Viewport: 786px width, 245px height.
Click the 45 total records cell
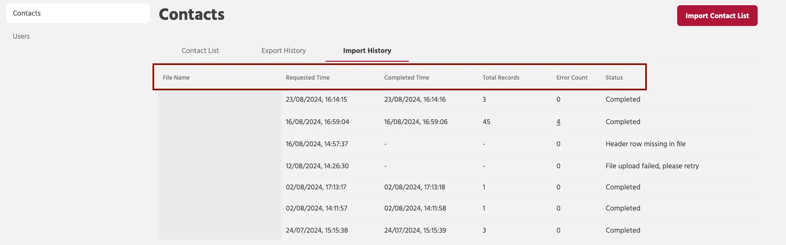point(486,122)
